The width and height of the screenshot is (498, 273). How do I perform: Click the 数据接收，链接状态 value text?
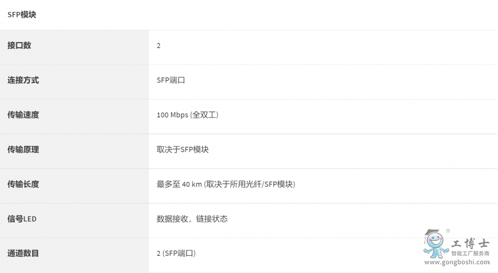192,219
